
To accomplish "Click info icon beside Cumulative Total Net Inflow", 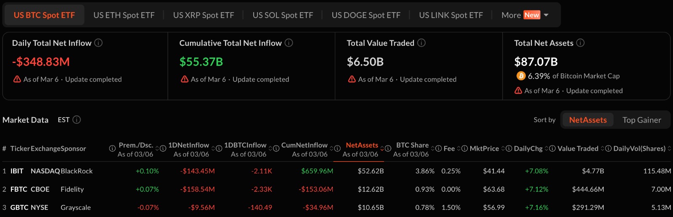I will 289,43.
